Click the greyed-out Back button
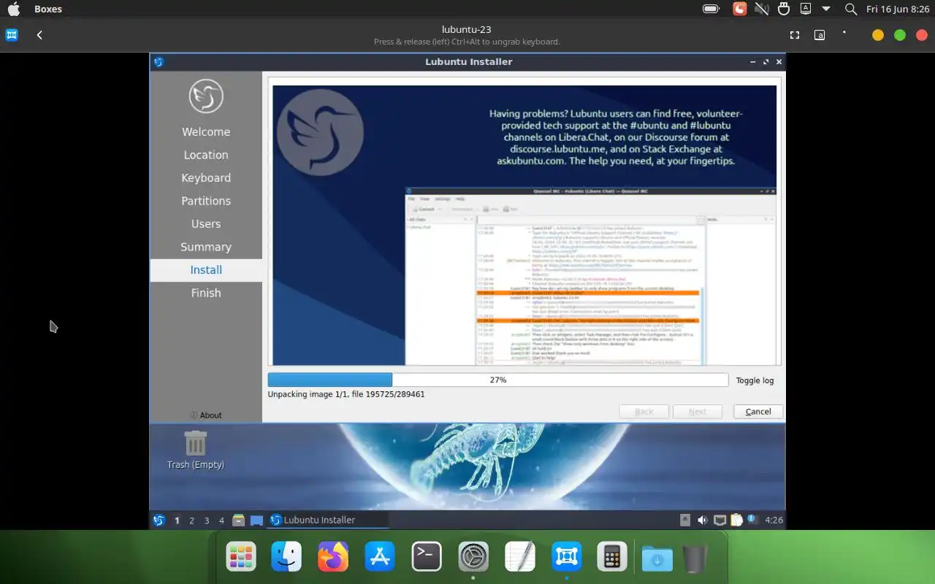This screenshot has width=935, height=584. tap(644, 412)
